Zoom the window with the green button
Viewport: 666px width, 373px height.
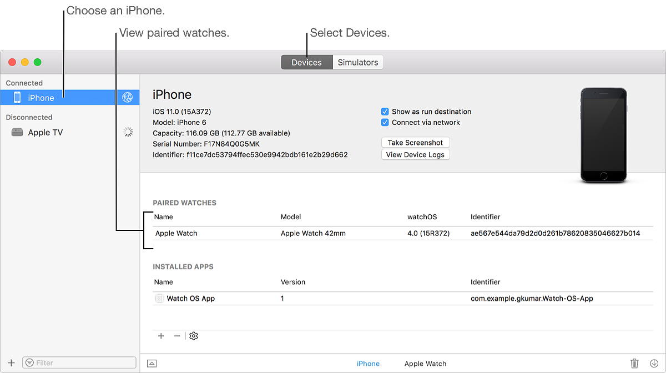click(x=38, y=62)
